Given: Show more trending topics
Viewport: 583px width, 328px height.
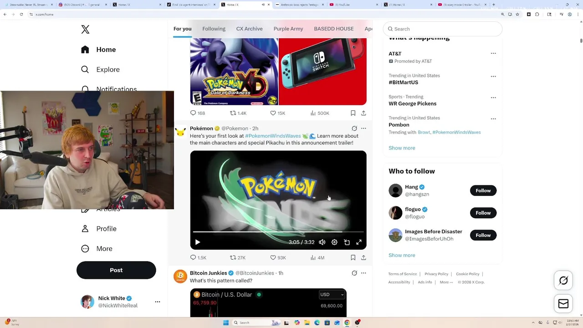Looking at the screenshot, I should [x=402, y=148].
